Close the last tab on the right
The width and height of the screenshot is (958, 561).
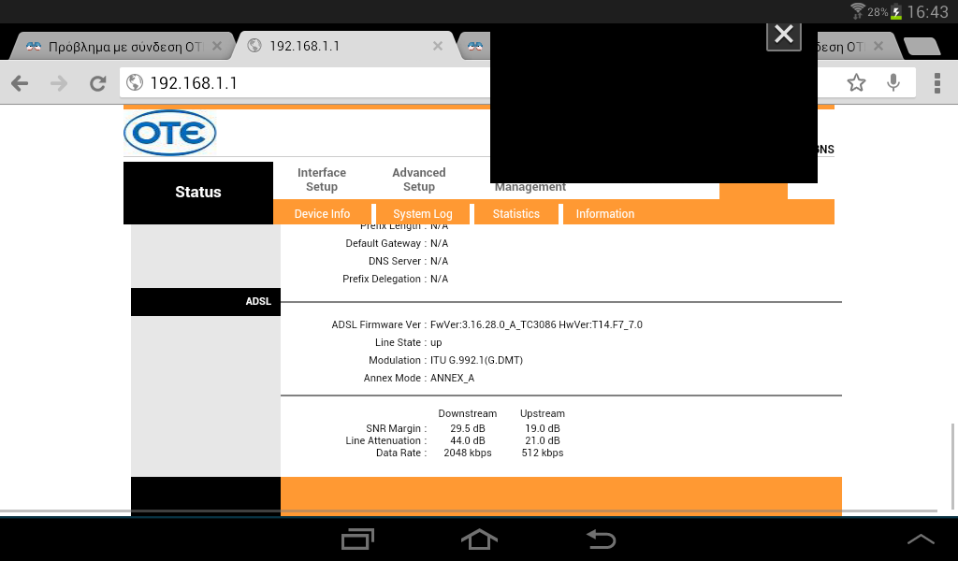point(878,46)
